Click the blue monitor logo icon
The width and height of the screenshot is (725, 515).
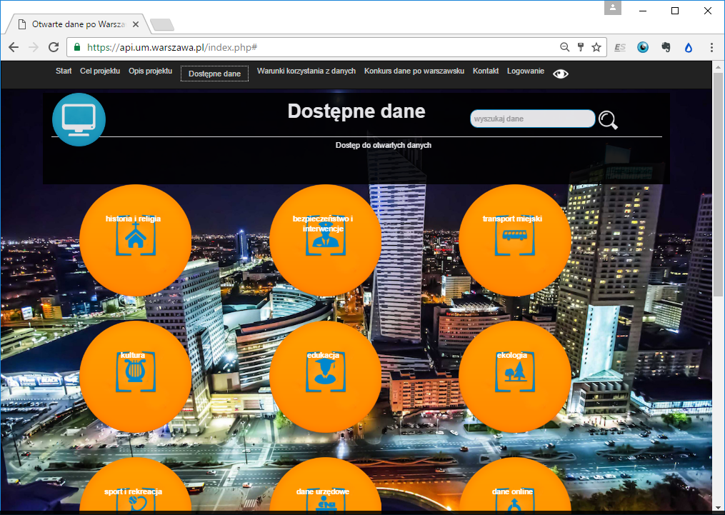tap(79, 119)
